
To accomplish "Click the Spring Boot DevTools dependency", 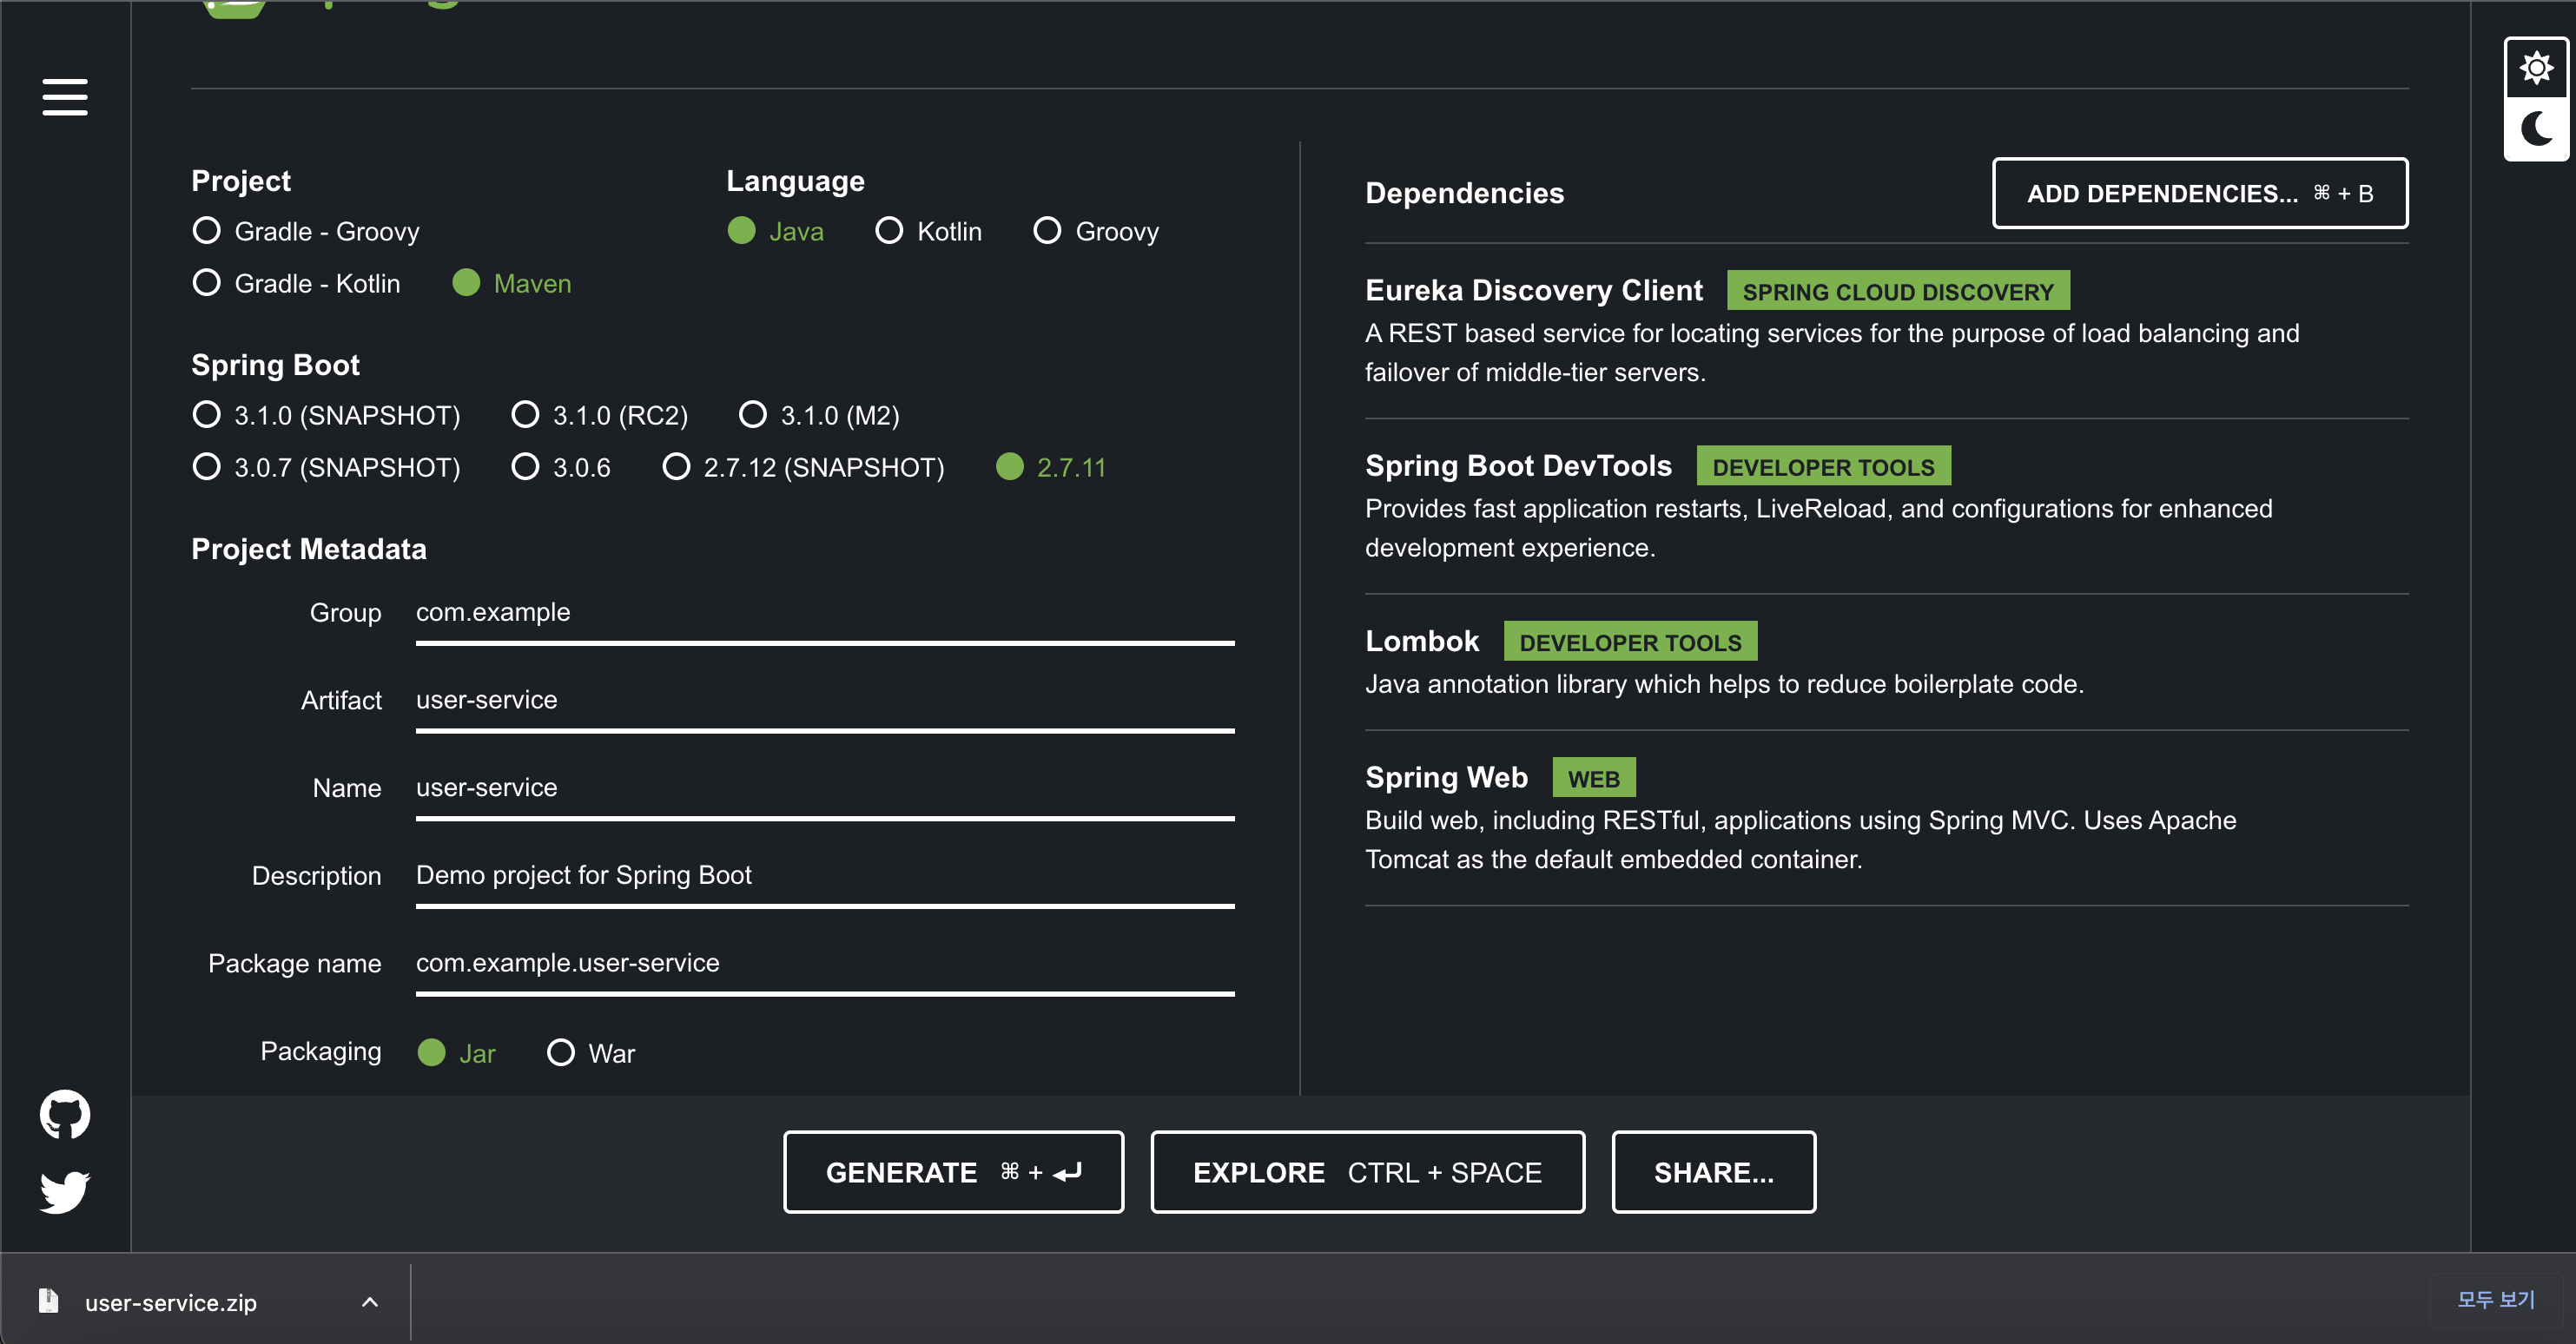I will (1886, 506).
